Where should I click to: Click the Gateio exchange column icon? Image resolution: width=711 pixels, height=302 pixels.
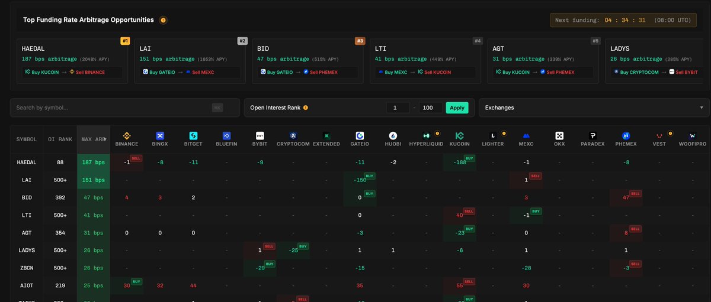coord(360,136)
